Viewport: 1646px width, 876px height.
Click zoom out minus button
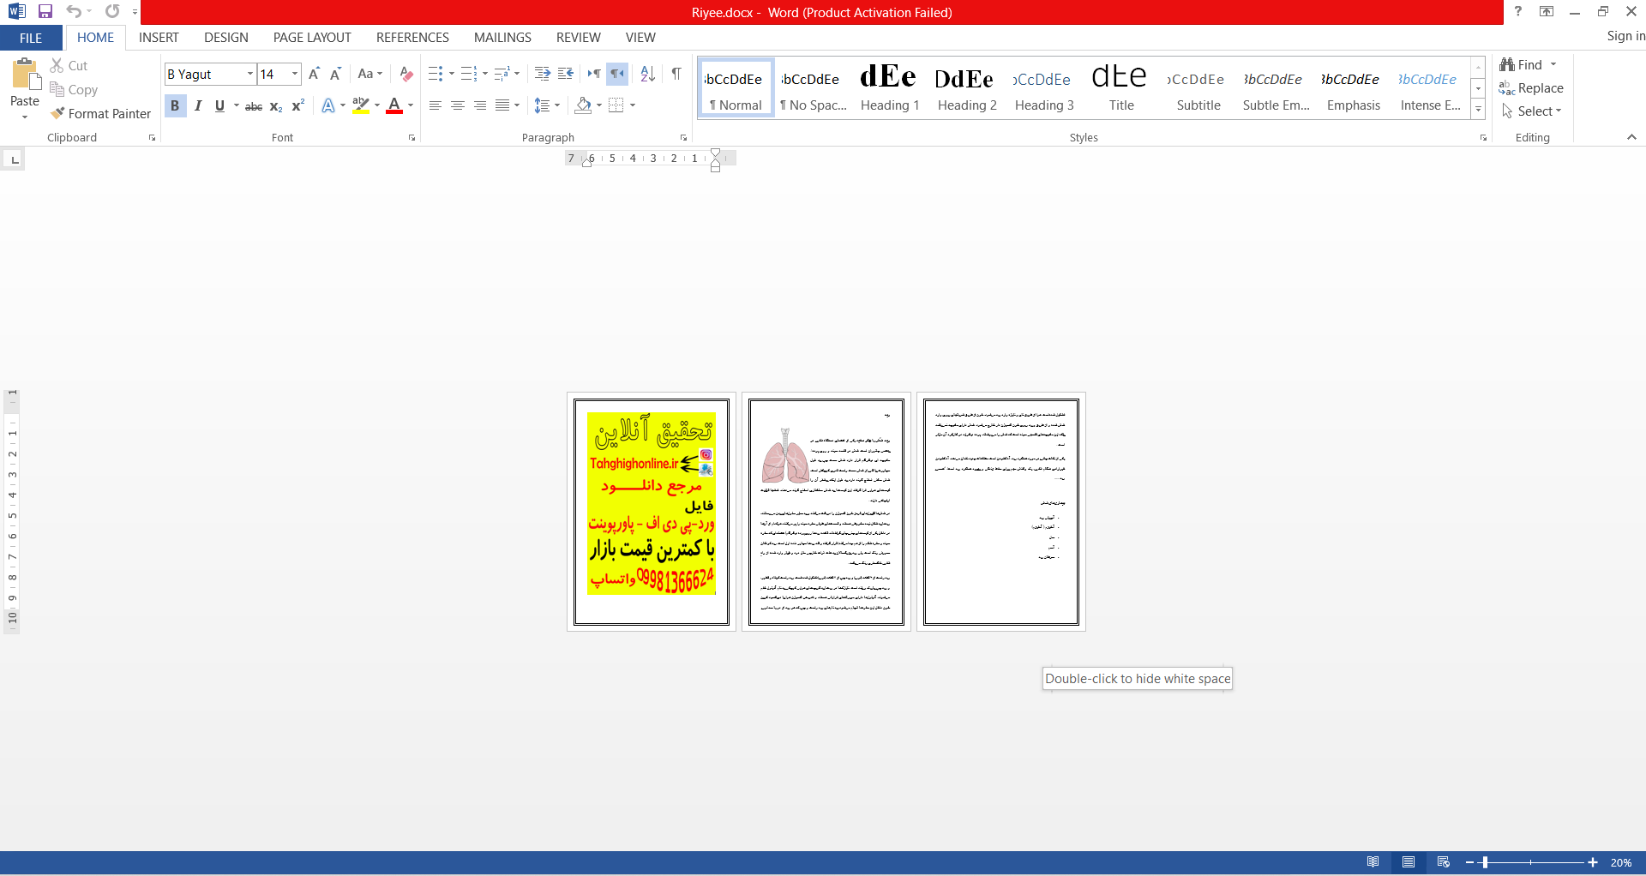pyautogui.click(x=1469, y=862)
